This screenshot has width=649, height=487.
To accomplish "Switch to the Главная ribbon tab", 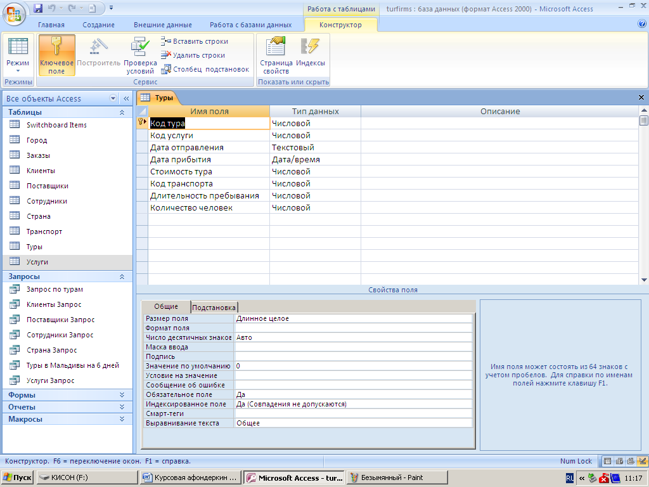I will (51, 25).
